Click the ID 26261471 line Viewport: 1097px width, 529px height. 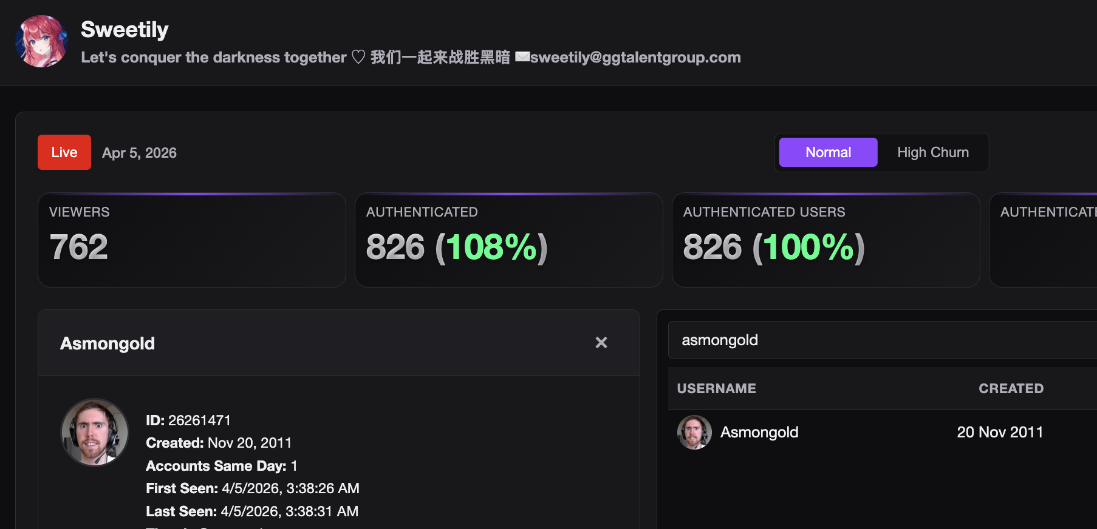[188, 420]
